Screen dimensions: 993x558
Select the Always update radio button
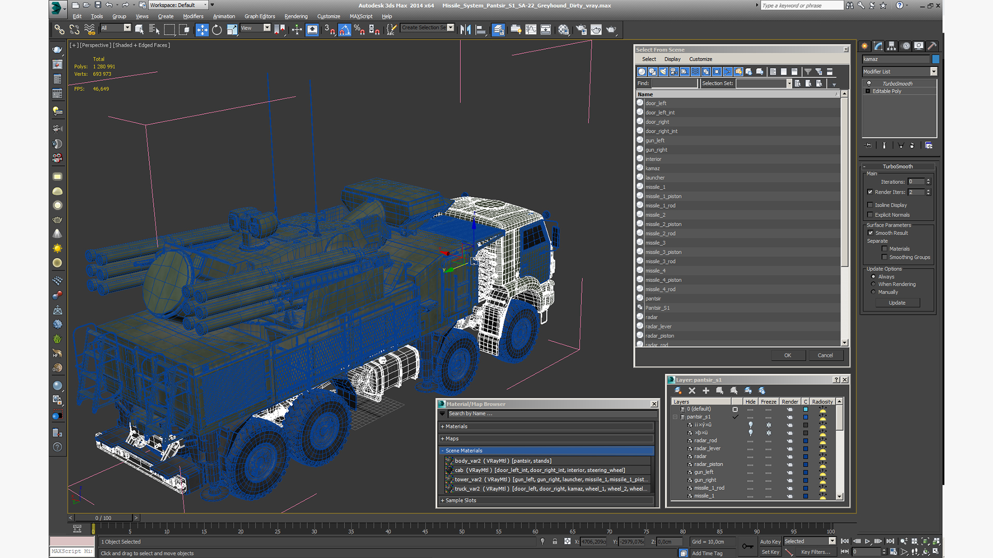click(874, 277)
